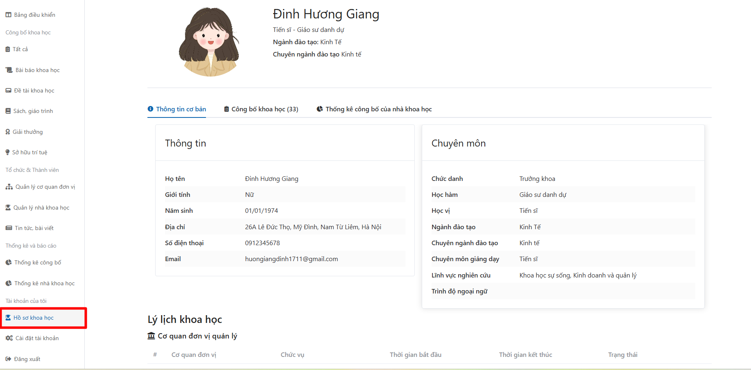Click the Tin tức, bài viết news icon
Viewport: 751px width, 370px height.
[x=8, y=228]
